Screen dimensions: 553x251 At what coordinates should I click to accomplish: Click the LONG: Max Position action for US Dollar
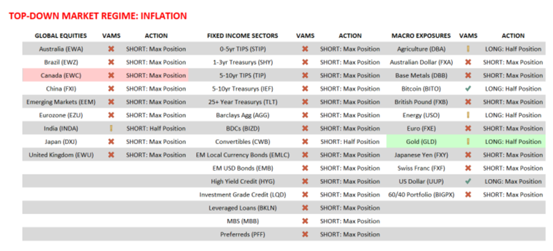513,181
